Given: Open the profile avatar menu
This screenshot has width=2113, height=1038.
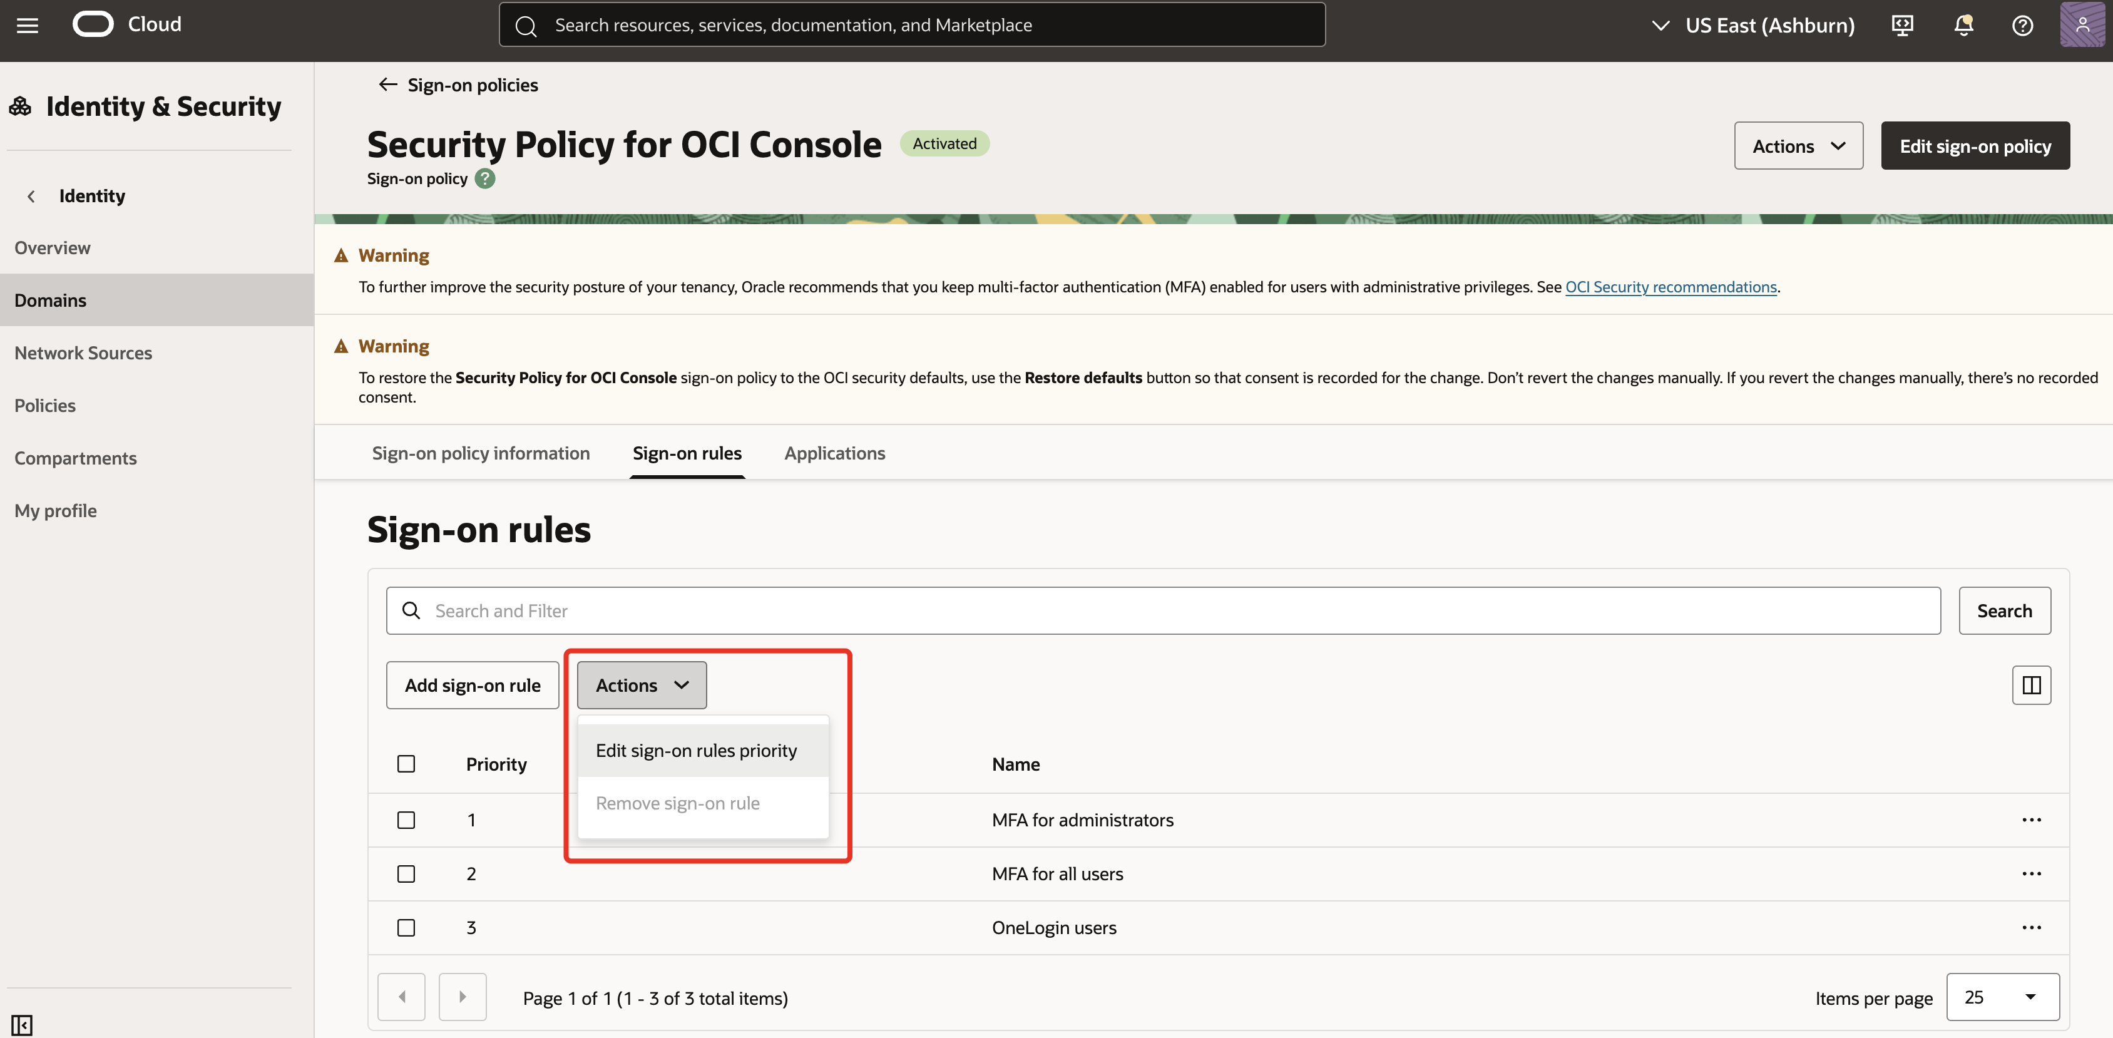Looking at the screenshot, I should tap(2083, 26).
